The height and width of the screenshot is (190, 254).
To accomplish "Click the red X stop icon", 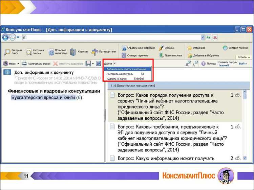I will coord(215,38).
